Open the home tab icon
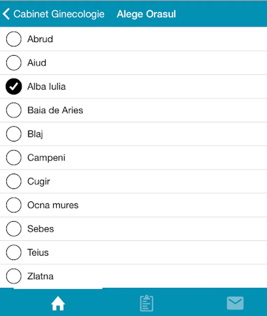Screen dimensions: 267x316 (58, 303)
